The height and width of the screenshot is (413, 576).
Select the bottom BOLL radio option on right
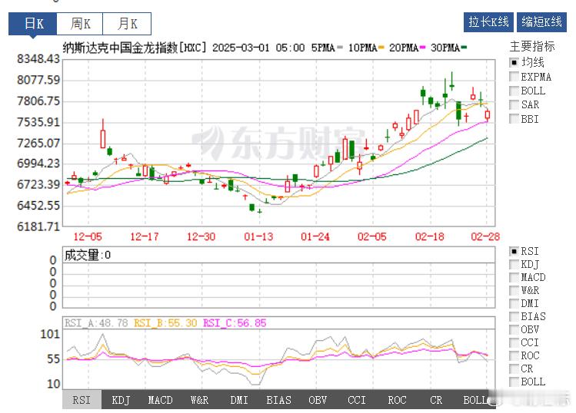click(514, 382)
